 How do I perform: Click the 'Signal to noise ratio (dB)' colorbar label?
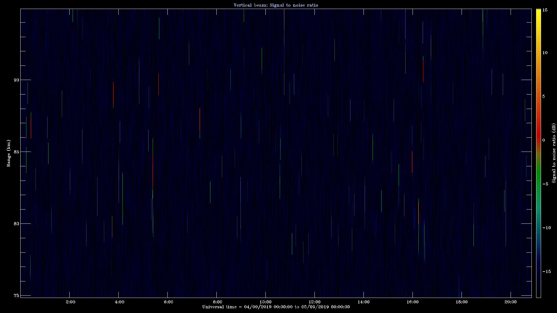554,153
